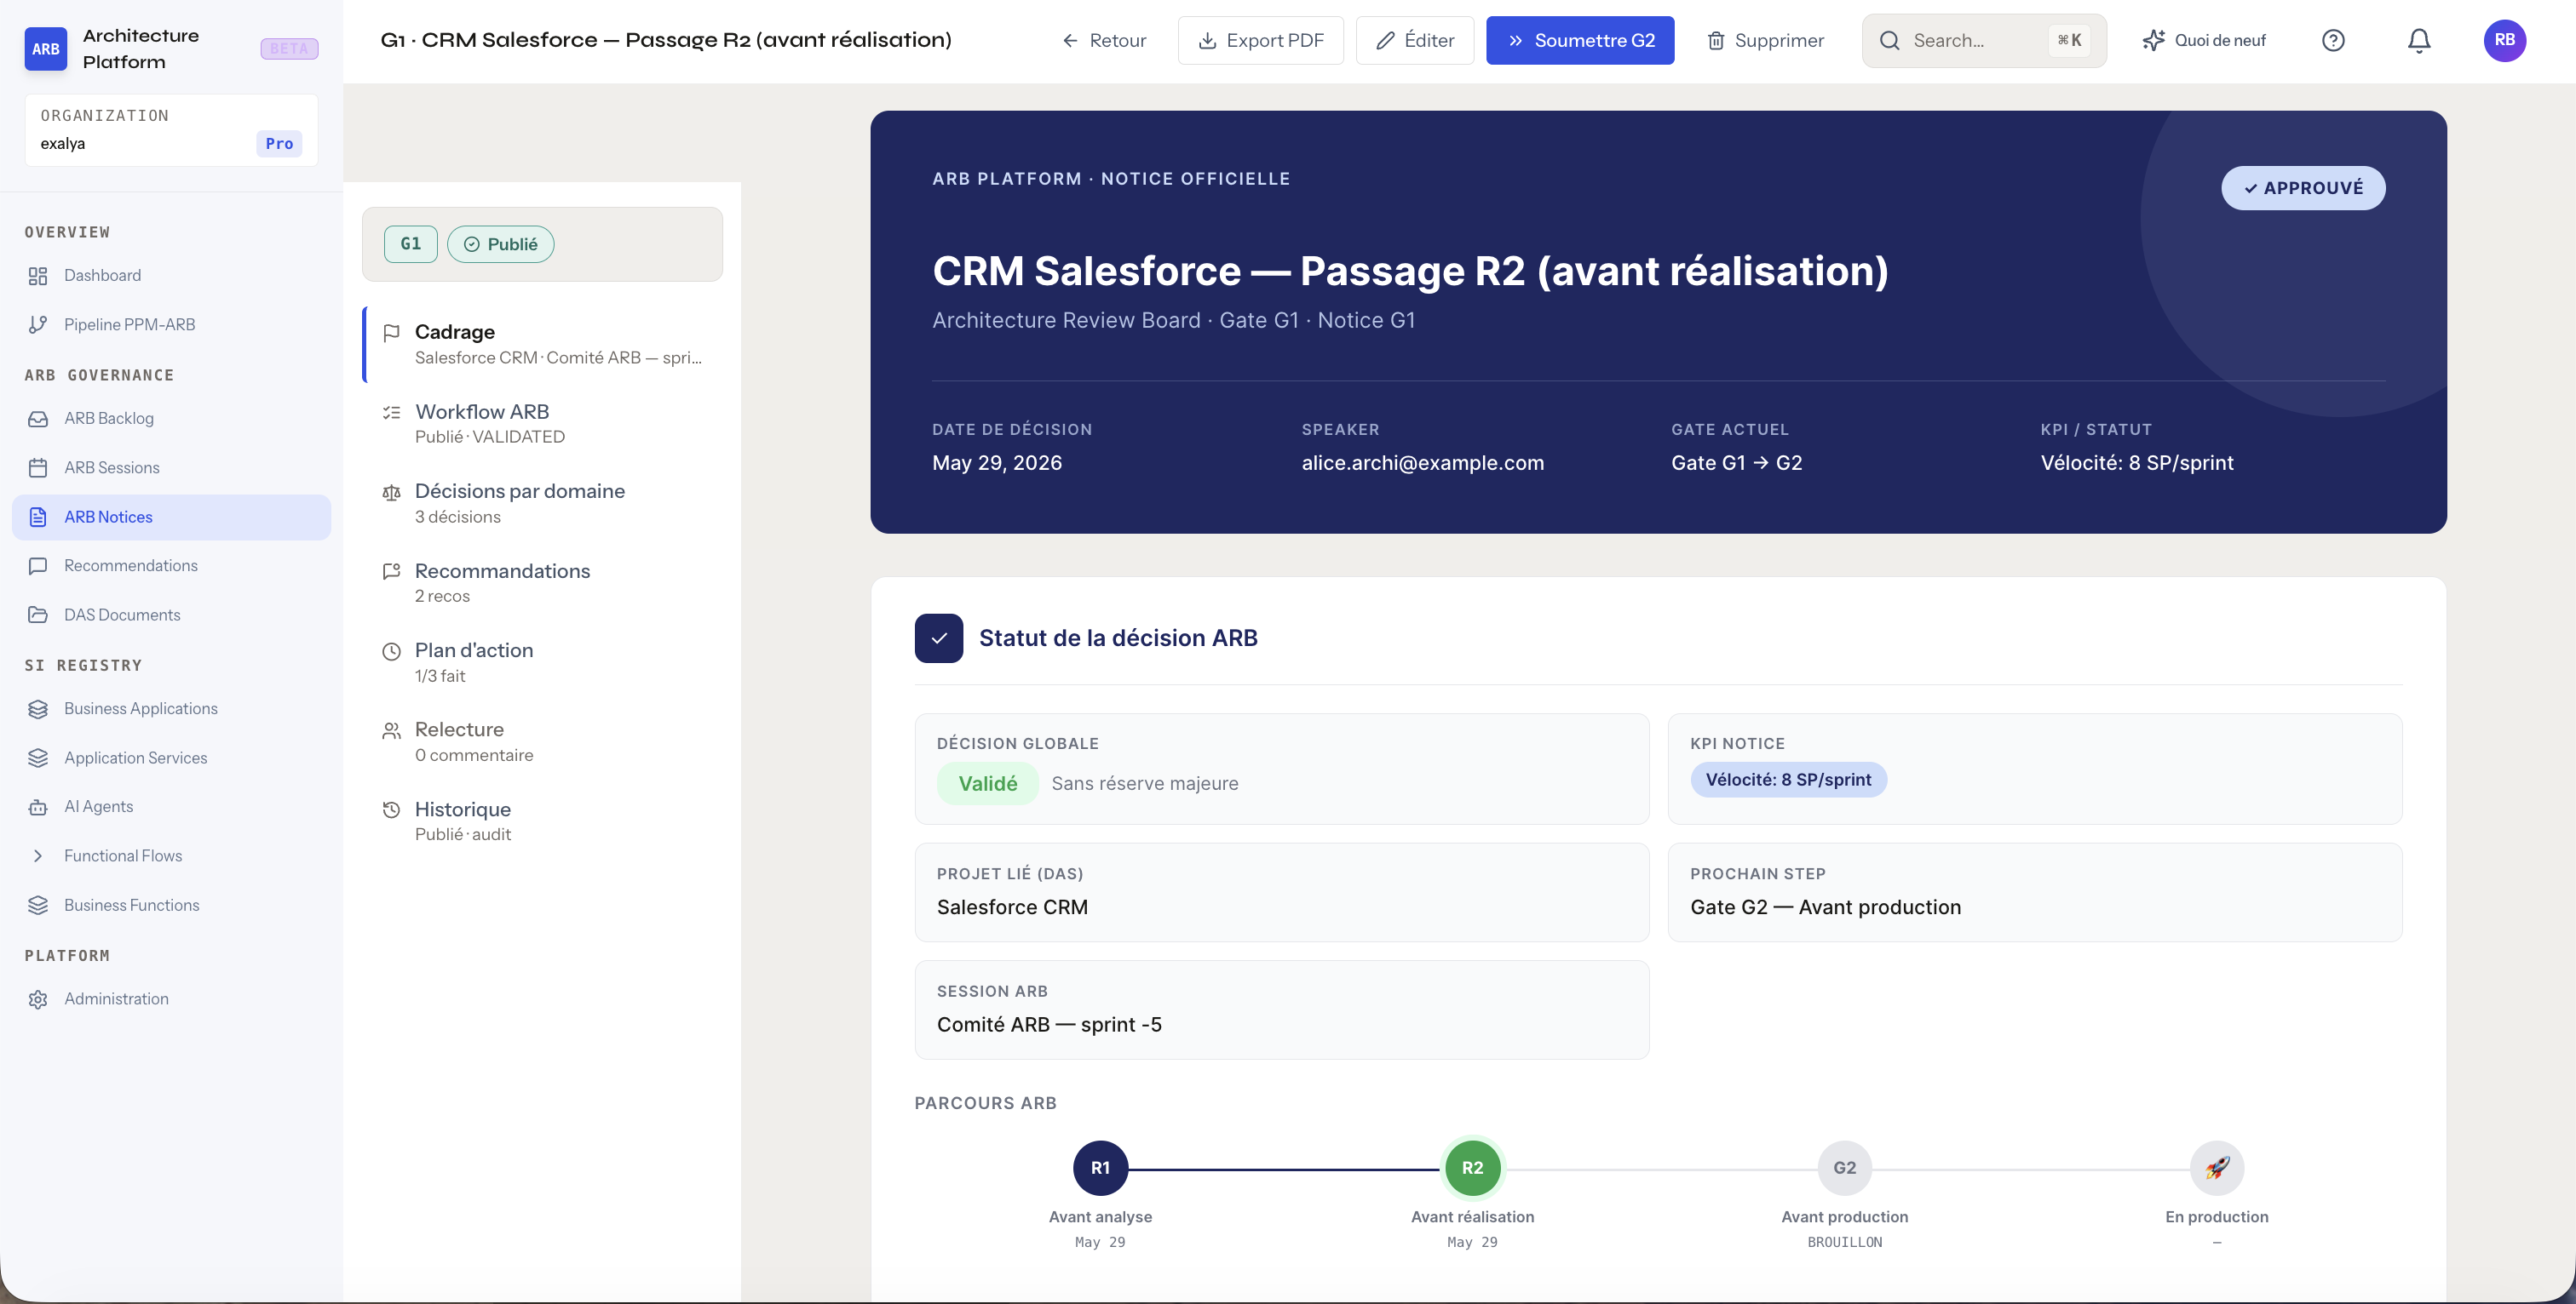Focus the Search input field
Screen dimensions: 2576x1304
point(1984,40)
